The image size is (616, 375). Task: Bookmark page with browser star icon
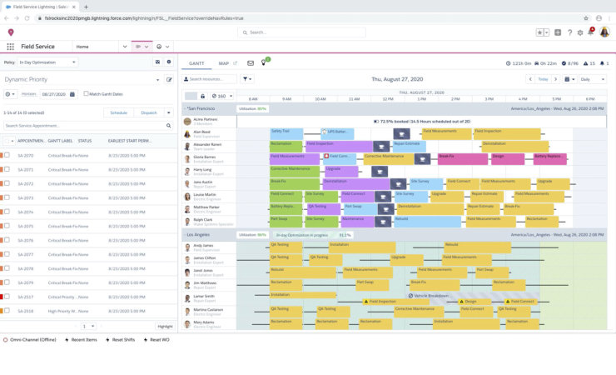click(586, 18)
